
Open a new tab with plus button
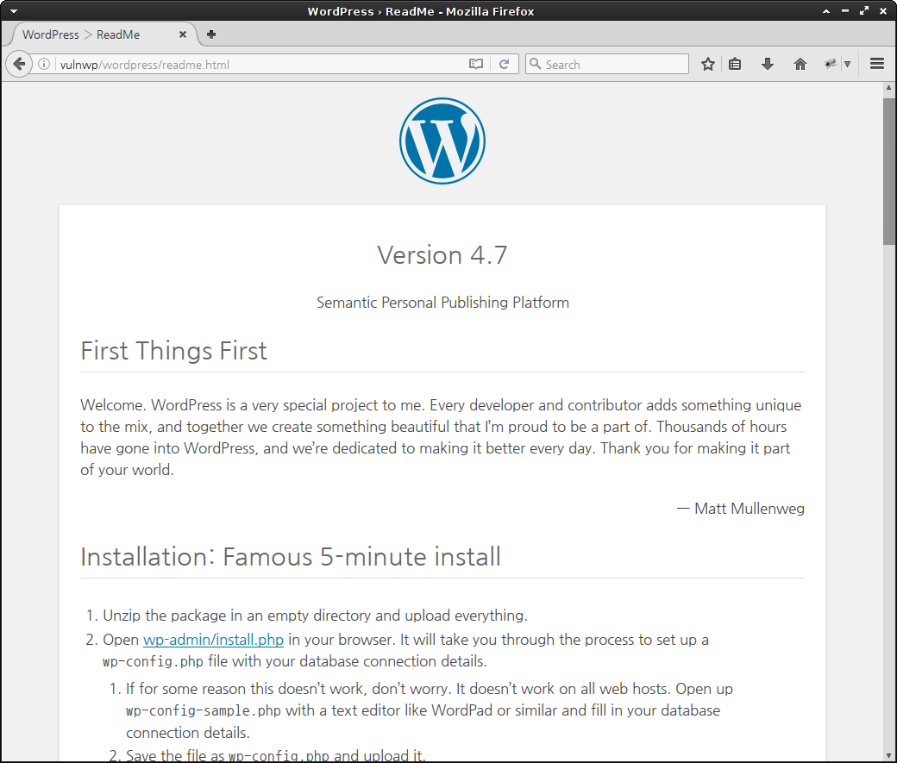coord(211,34)
